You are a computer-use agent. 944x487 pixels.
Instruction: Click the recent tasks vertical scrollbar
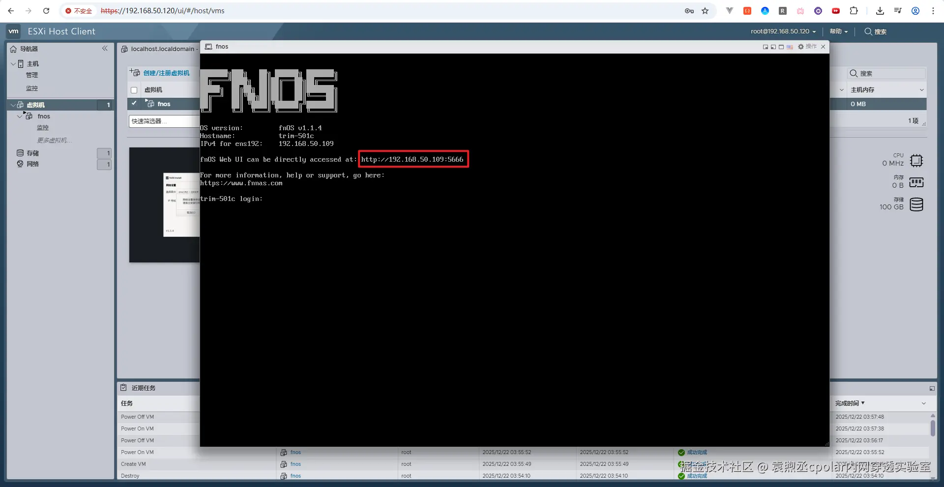(933, 428)
